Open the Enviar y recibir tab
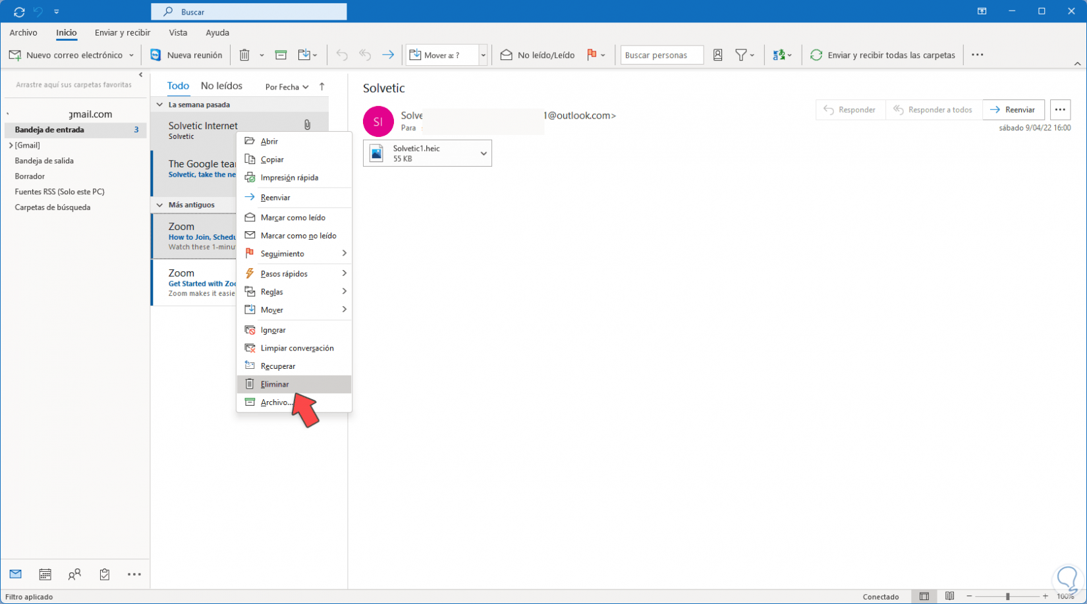The height and width of the screenshot is (604, 1087). (x=123, y=32)
